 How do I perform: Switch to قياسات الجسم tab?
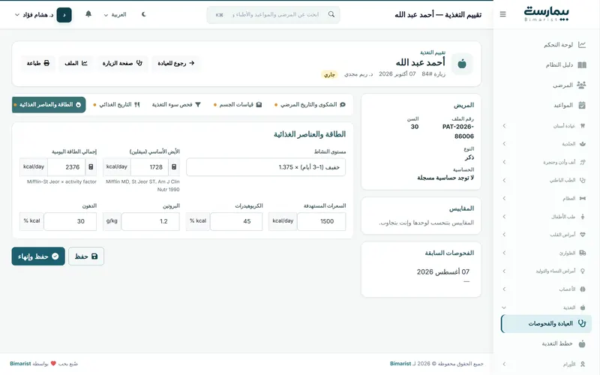pos(238,104)
